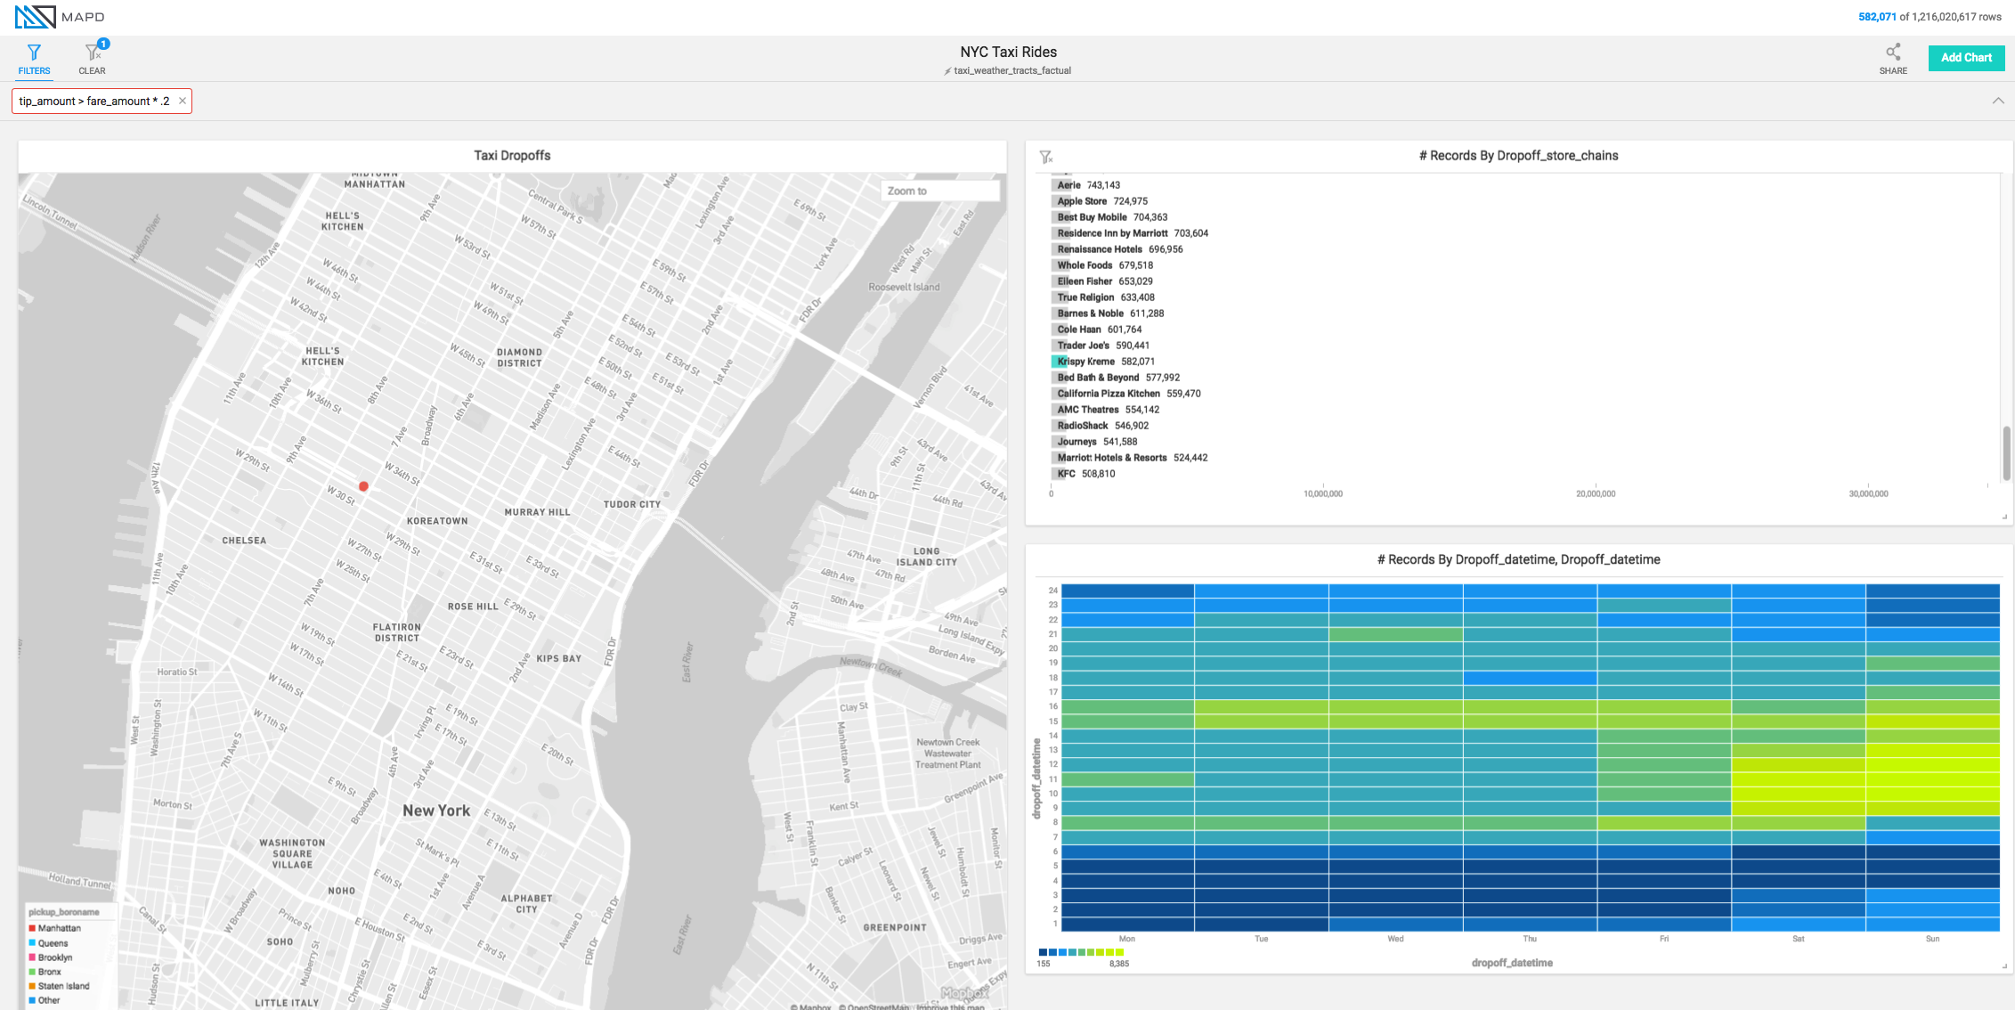2015x1010 pixels.
Task: Click the bar chart corner resize handle
Action: 2004,517
